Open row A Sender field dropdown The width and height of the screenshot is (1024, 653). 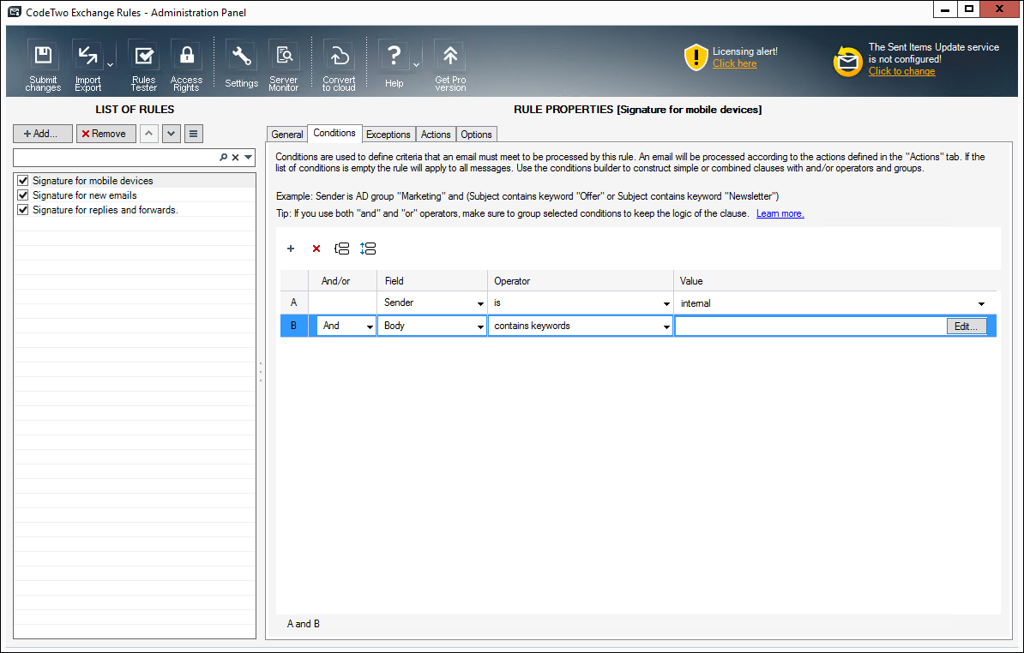pos(480,303)
